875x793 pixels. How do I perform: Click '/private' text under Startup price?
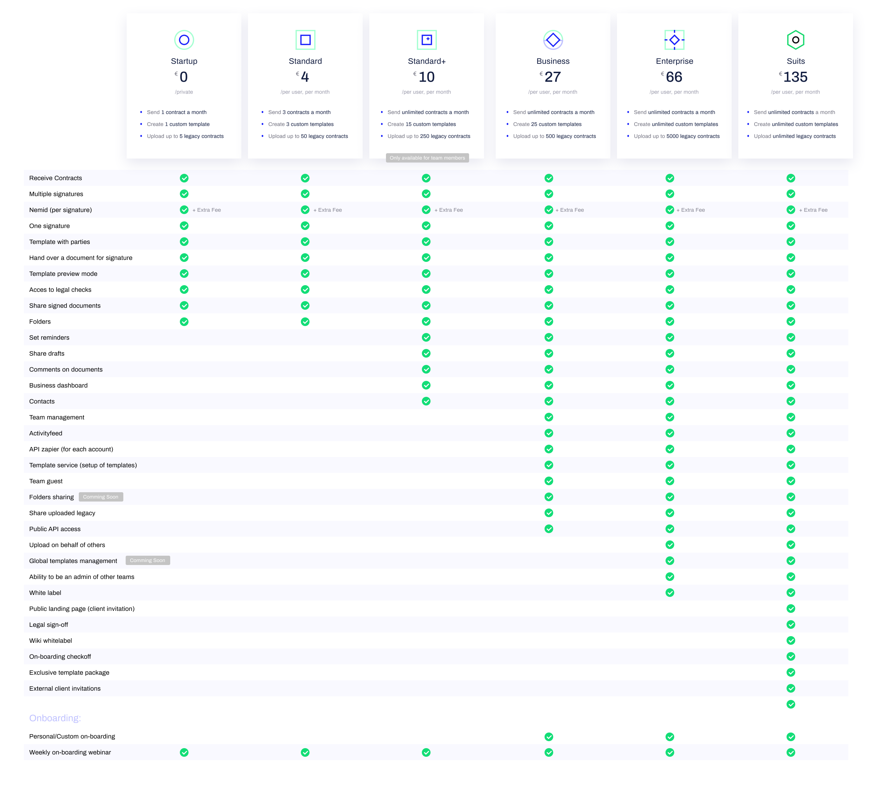point(184,92)
